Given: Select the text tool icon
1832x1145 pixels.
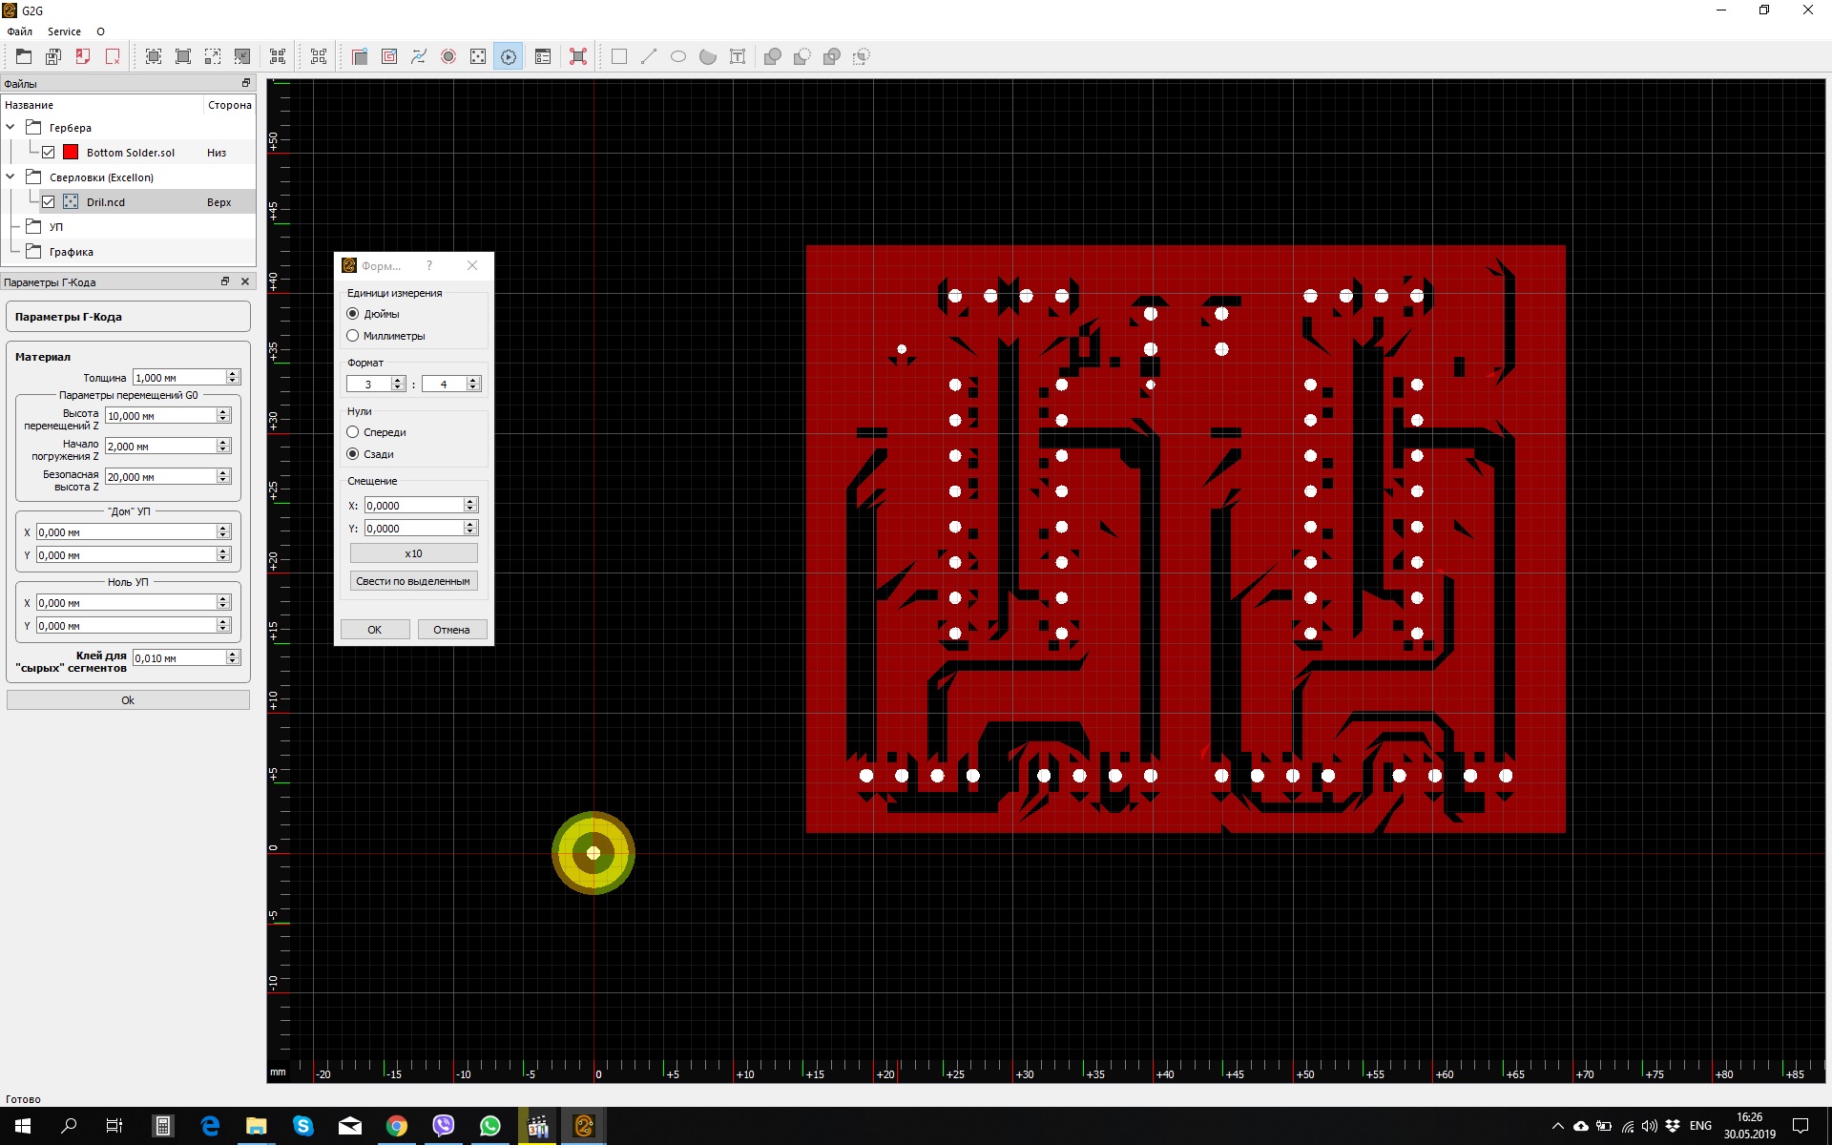Looking at the screenshot, I should coord(738,56).
